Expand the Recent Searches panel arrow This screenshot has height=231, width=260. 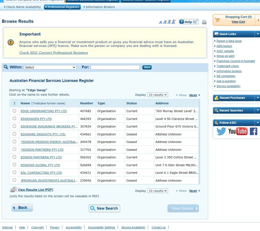pos(257,110)
